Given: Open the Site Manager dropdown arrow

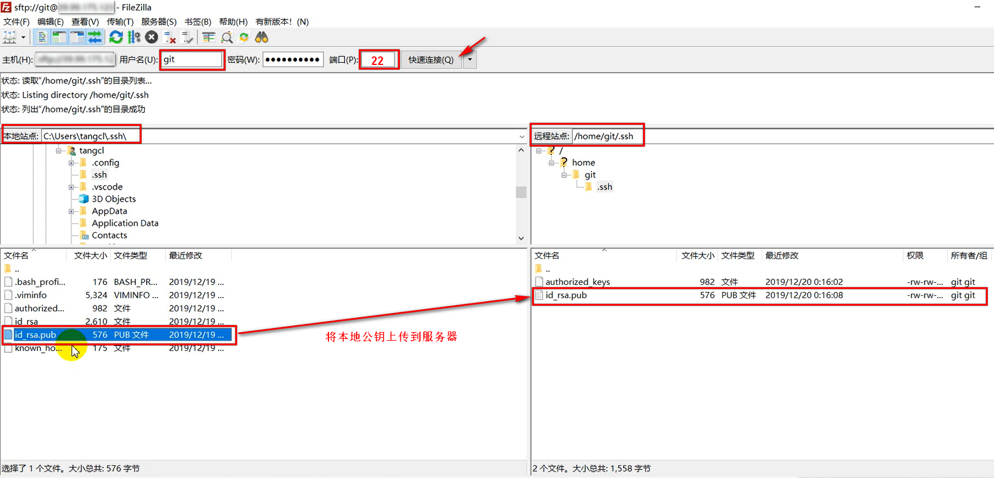Looking at the screenshot, I should pos(24,37).
